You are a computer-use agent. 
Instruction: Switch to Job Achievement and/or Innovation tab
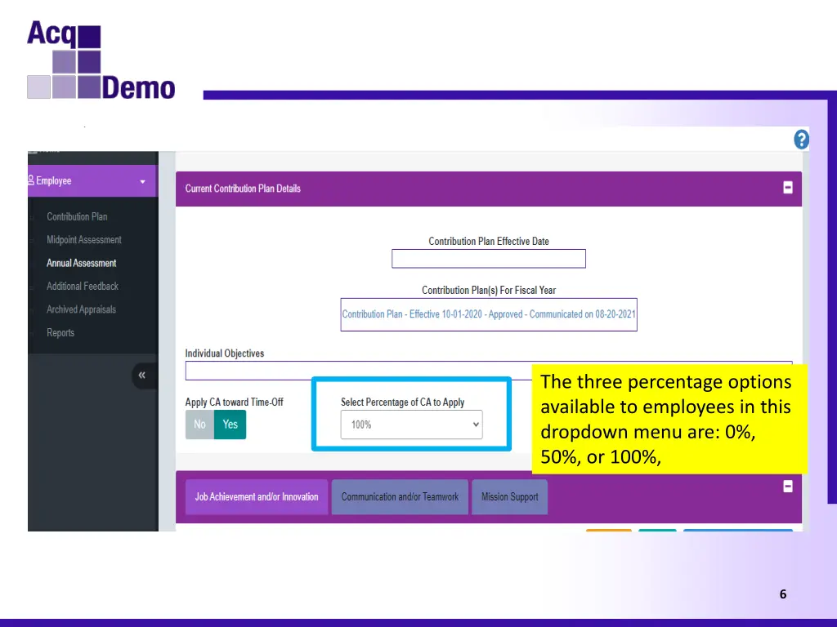256,497
